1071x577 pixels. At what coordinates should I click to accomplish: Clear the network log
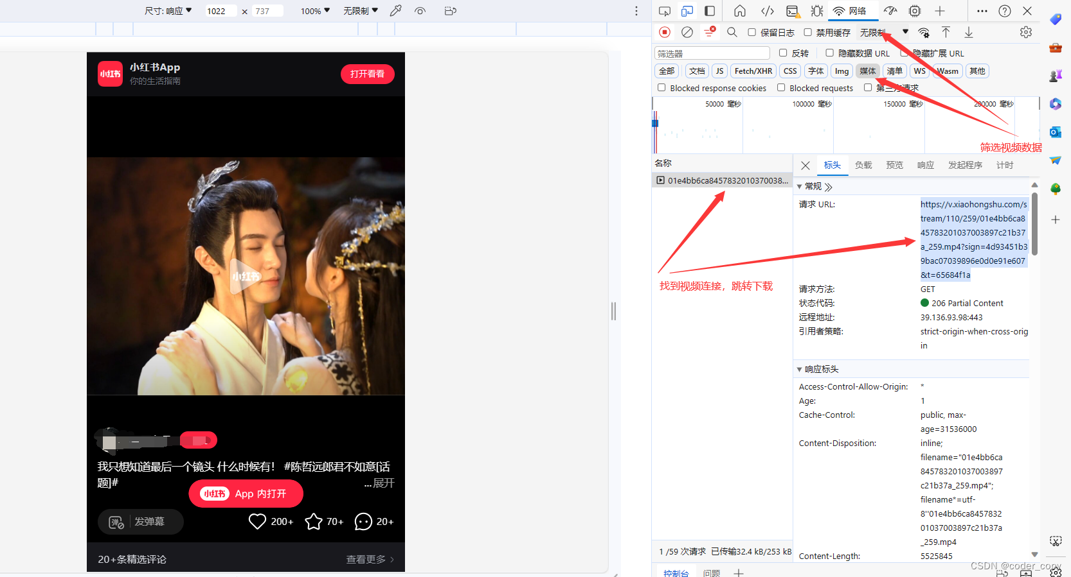coord(687,32)
